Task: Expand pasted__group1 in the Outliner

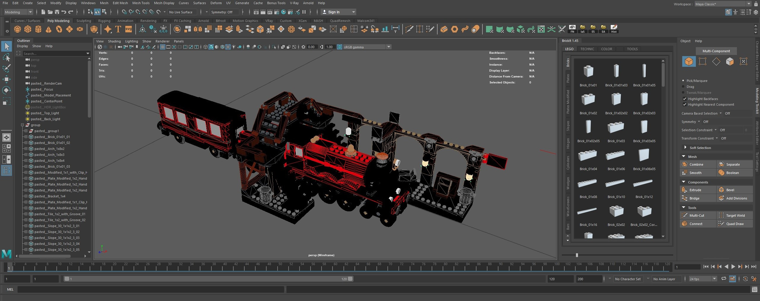Action: pos(26,131)
